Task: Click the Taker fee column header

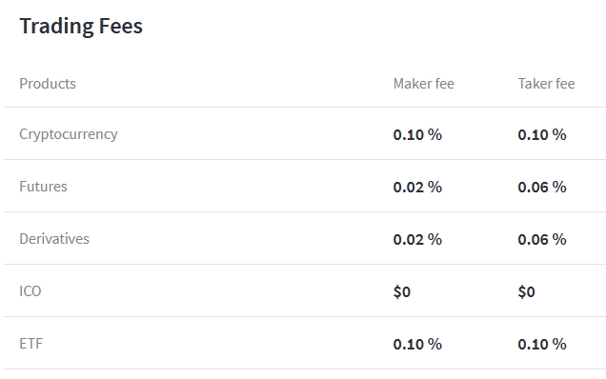Action: (546, 84)
